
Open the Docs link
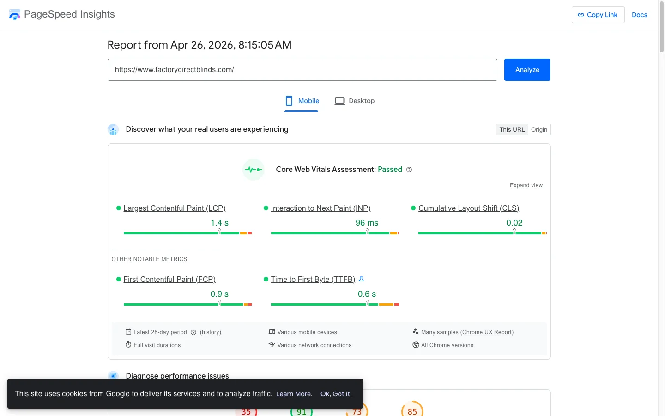[x=640, y=15]
